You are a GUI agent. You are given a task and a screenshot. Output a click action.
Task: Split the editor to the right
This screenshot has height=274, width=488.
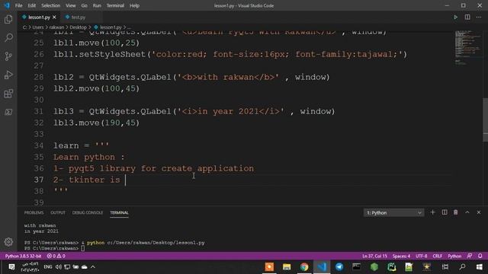pos(467,18)
